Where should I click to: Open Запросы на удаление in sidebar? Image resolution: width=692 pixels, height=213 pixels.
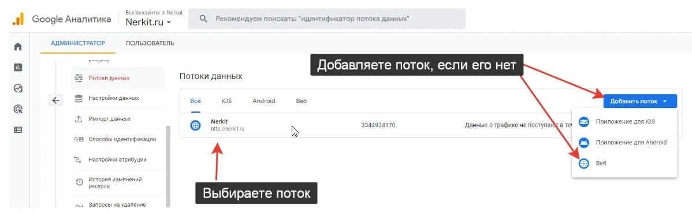[117, 204]
